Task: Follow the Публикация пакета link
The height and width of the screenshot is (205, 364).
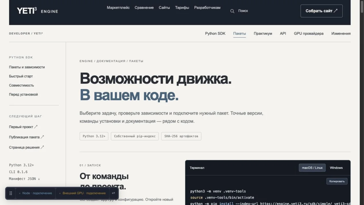Action: tap(26, 137)
